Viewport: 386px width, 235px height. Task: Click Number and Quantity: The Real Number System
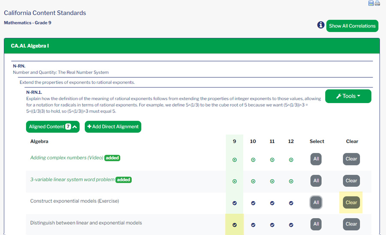coord(61,72)
